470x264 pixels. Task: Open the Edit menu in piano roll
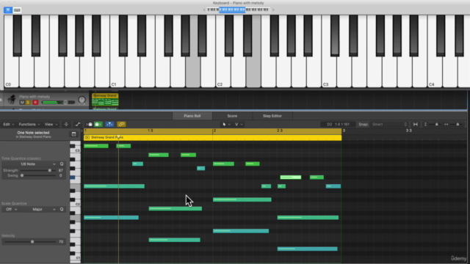[x=8, y=124]
